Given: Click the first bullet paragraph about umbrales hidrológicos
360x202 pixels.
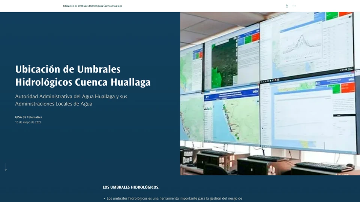Looking at the screenshot, I should pos(174,198).
